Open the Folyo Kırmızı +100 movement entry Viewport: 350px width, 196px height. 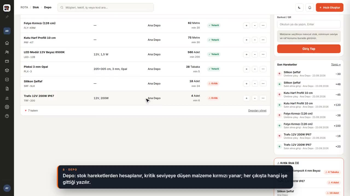pyautogui.click(x=309, y=125)
